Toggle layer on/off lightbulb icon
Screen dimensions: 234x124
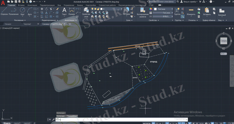tap(92, 9)
